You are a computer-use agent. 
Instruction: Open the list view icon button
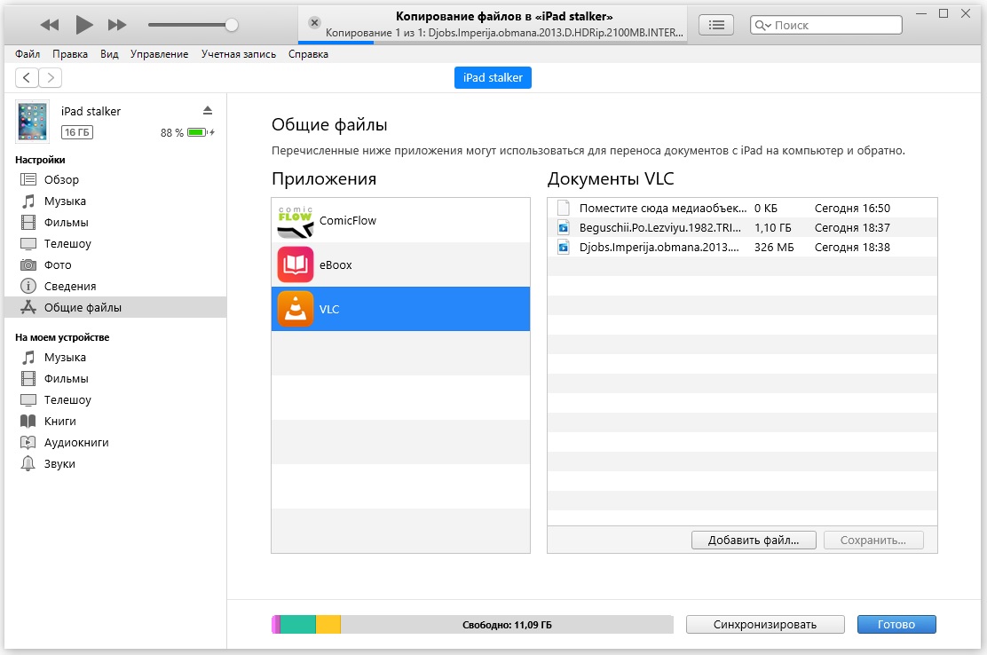pos(716,25)
